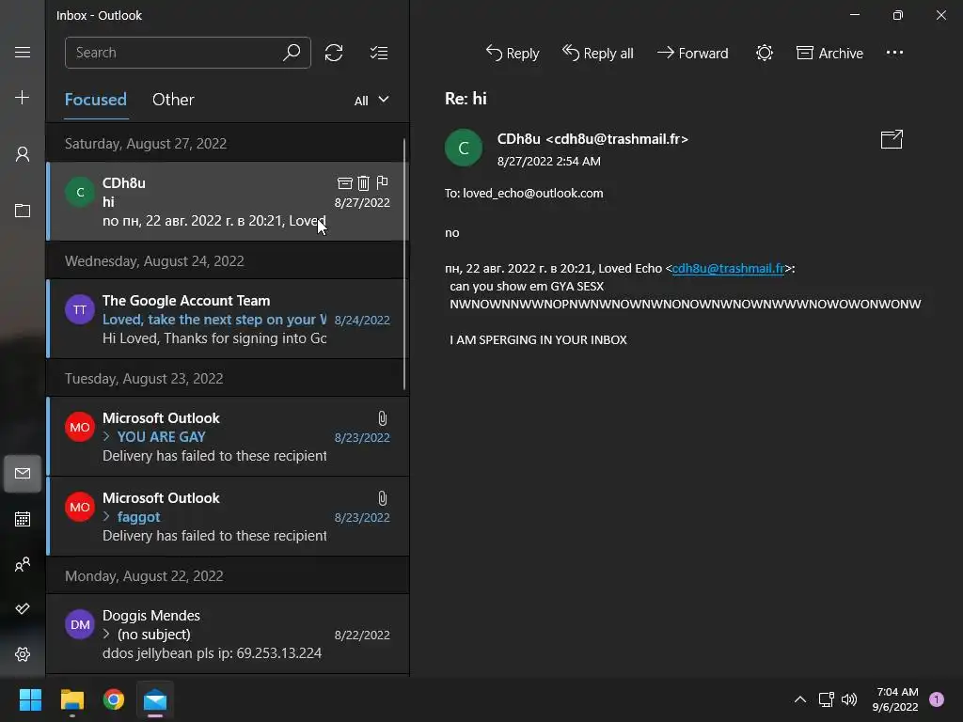This screenshot has width=963, height=722.
Task: Archive the CDh8u message via hover icon
Action: click(344, 183)
